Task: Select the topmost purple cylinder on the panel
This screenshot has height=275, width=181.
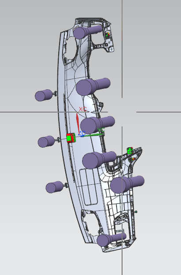Action: pos(88,31)
